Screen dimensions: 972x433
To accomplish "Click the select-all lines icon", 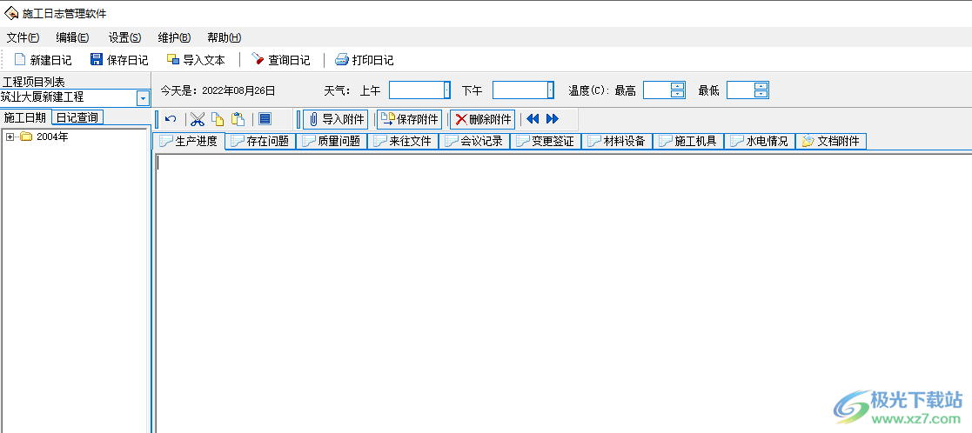I will pyautogui.click(x=265, y=119).
